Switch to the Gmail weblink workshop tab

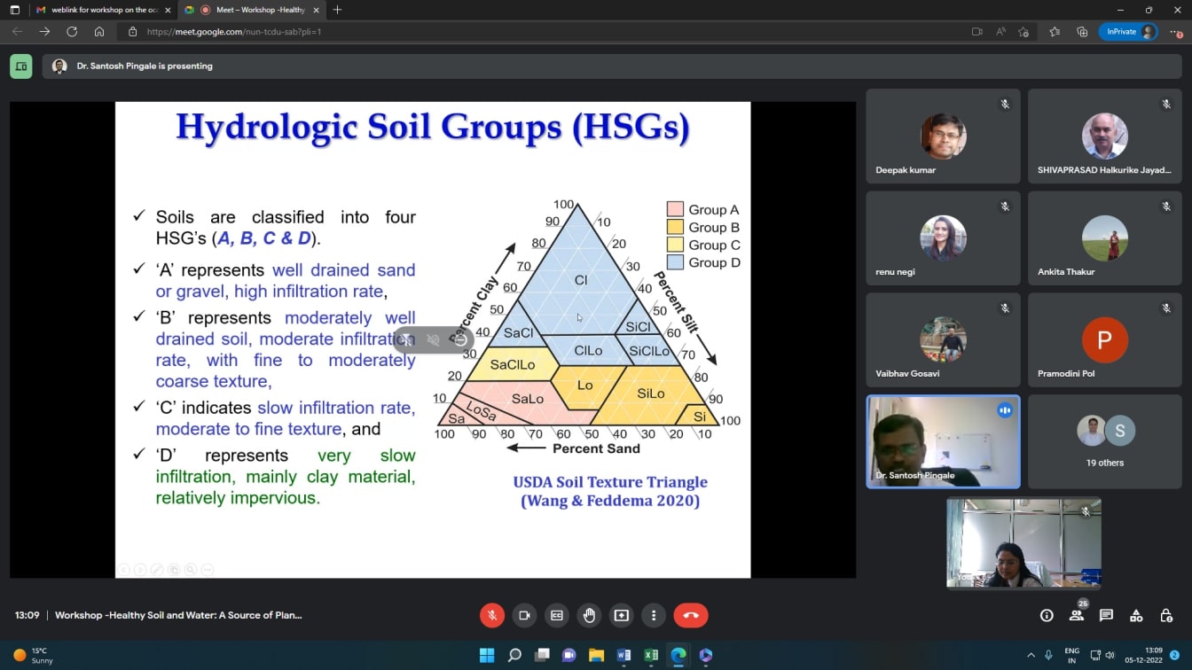click(104, 10)
